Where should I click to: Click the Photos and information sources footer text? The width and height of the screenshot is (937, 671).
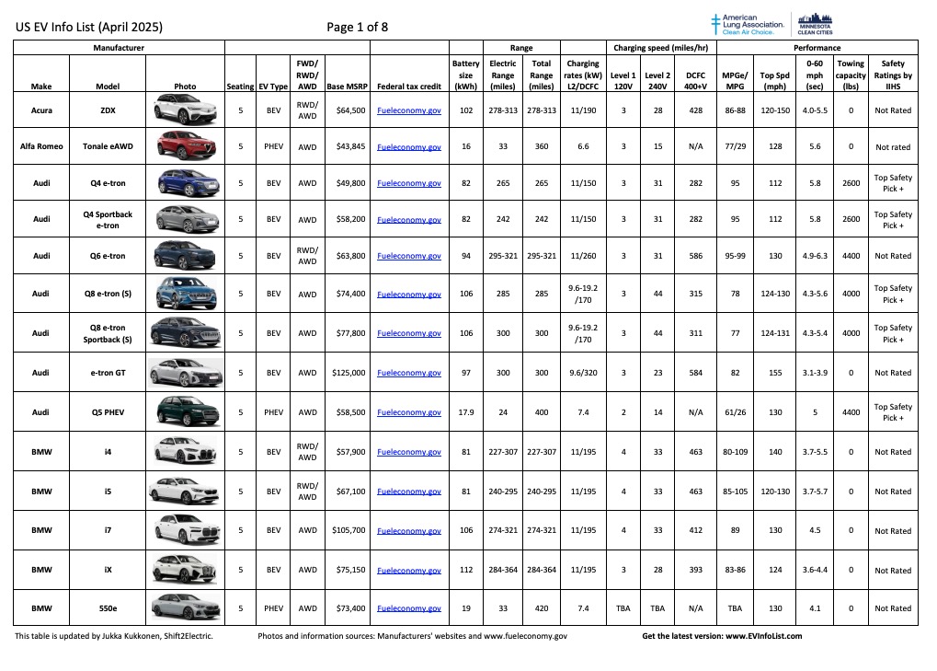(412, 636)
